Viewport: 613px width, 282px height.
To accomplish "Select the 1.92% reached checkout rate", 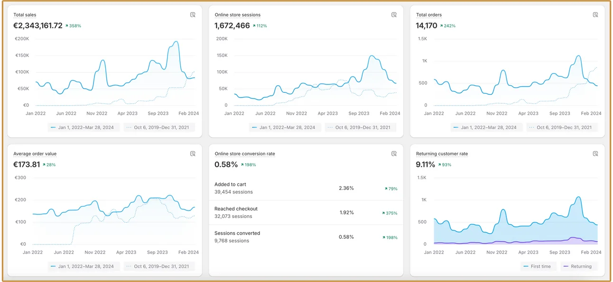I will tap(347, 212).
